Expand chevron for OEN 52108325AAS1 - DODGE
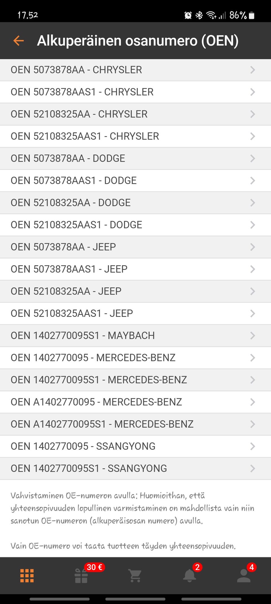Screen dimensions: 271x604 (253, 225)
